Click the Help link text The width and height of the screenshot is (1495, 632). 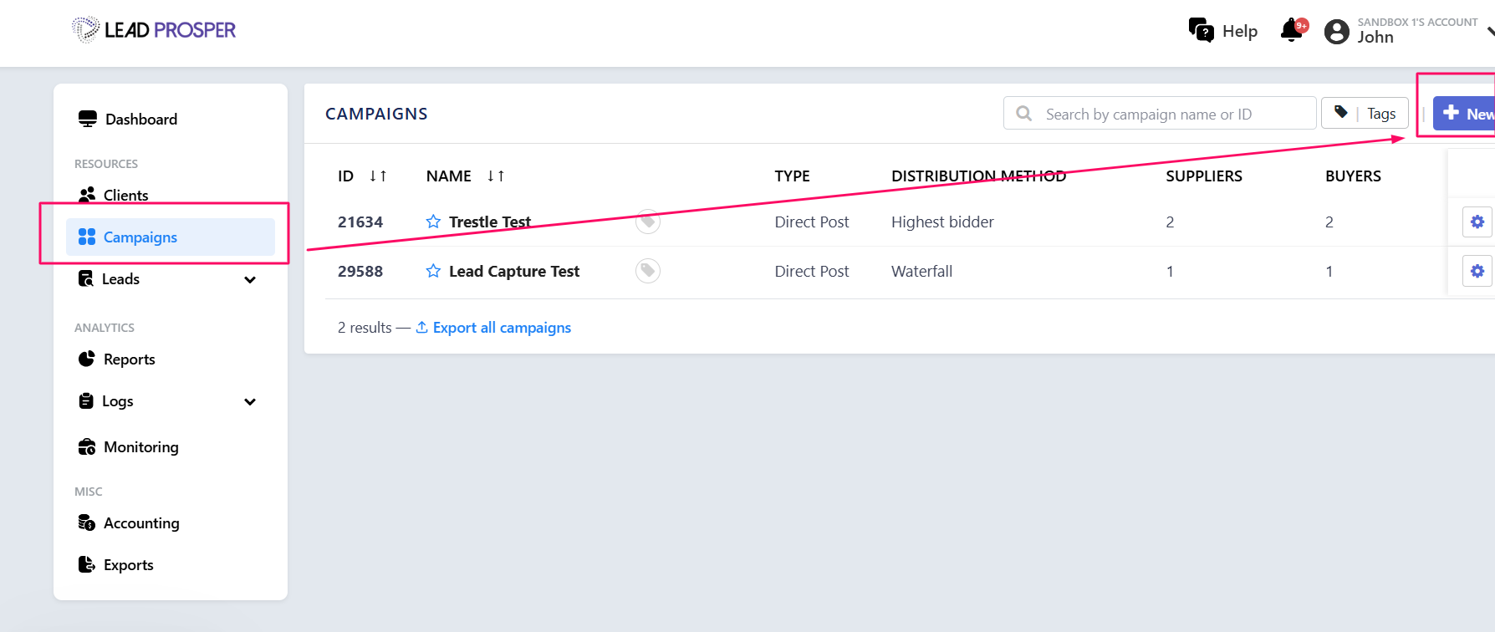[x=1240, y=31]
